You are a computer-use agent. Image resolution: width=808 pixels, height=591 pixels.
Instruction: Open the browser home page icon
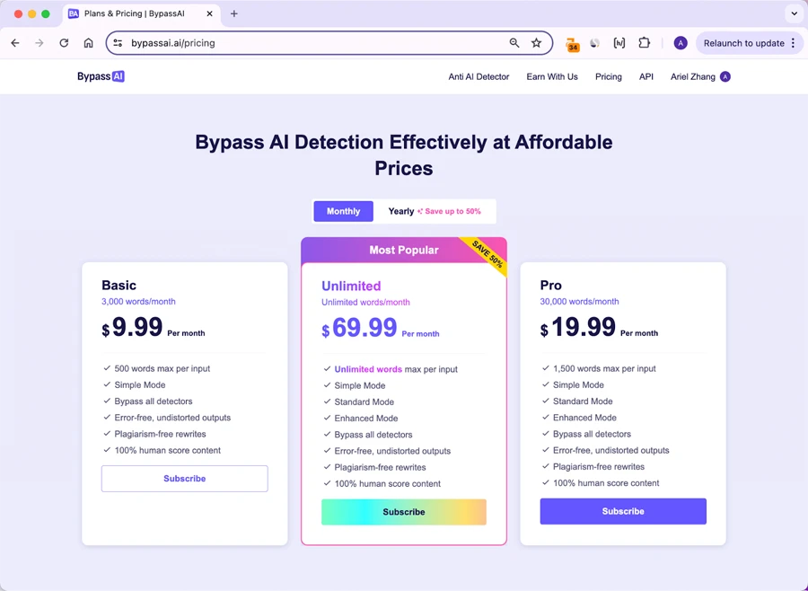click(x=89, y=43)
